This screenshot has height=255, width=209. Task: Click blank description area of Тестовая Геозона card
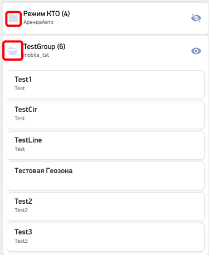tap(105, 181)
